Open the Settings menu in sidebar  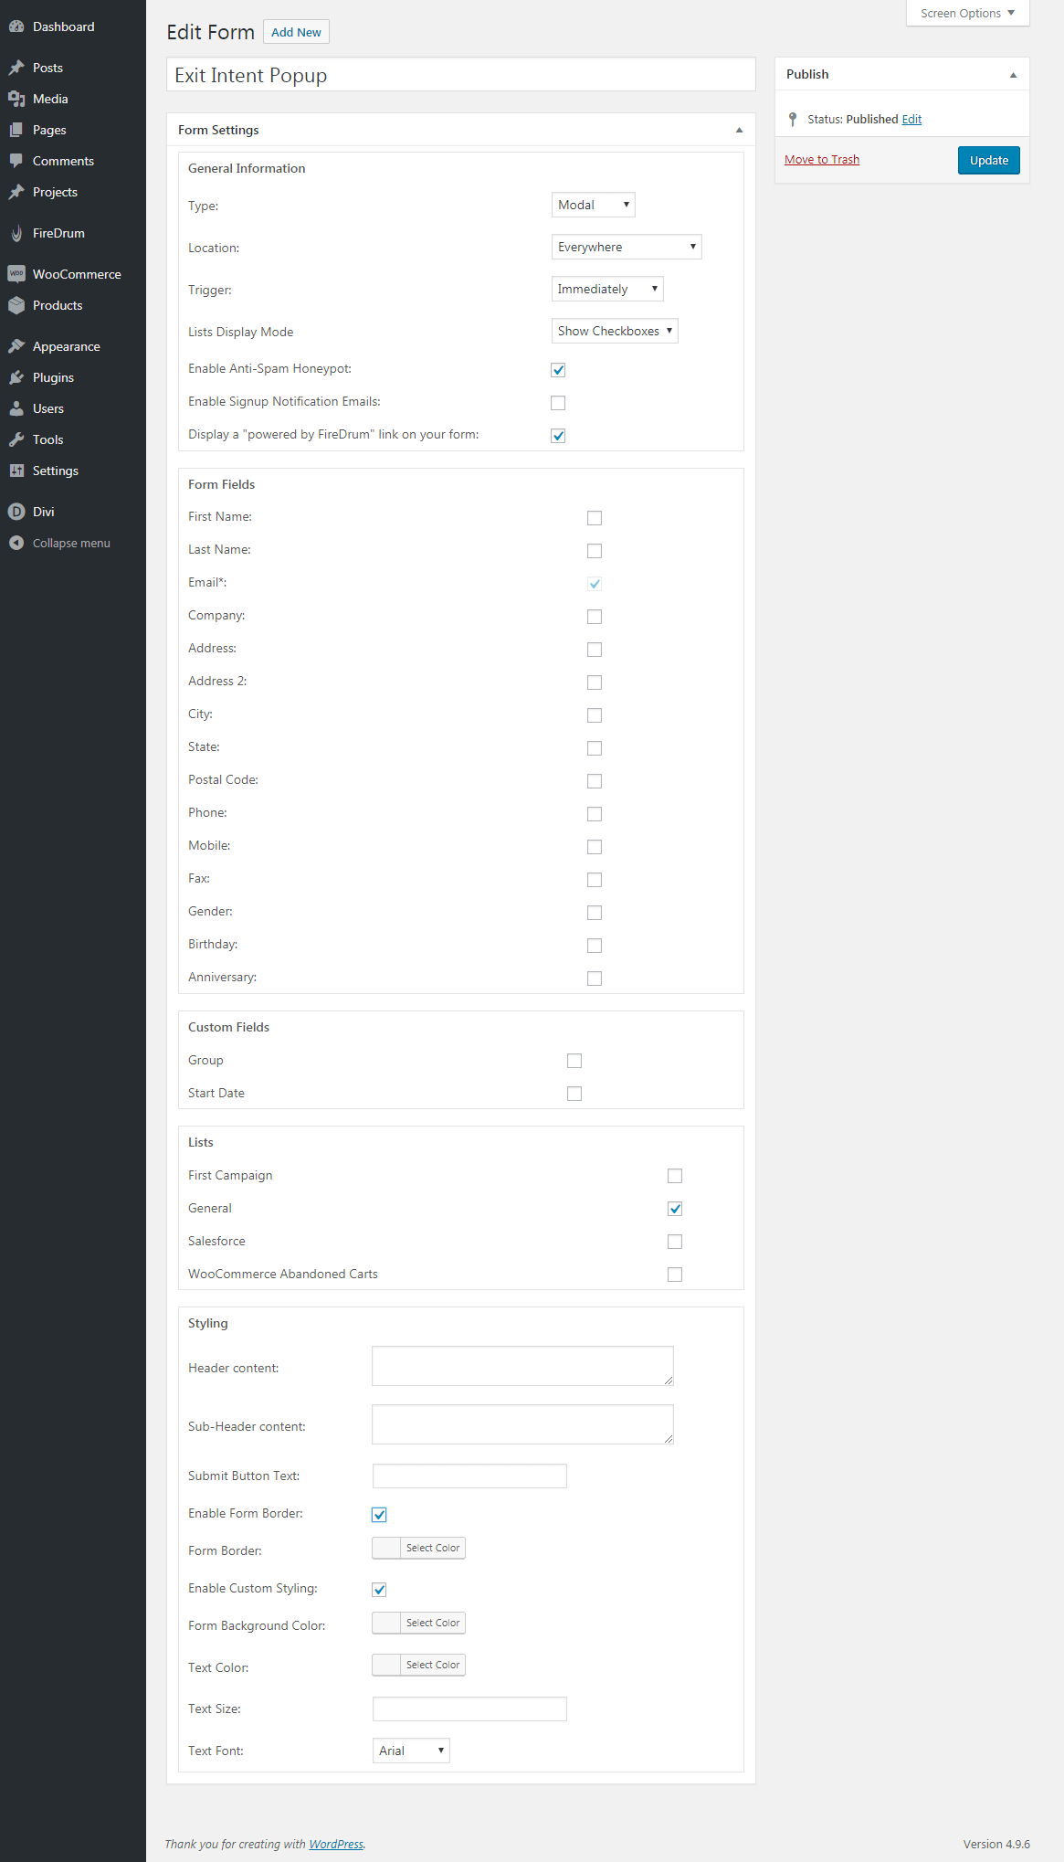(x=55, y=471)
